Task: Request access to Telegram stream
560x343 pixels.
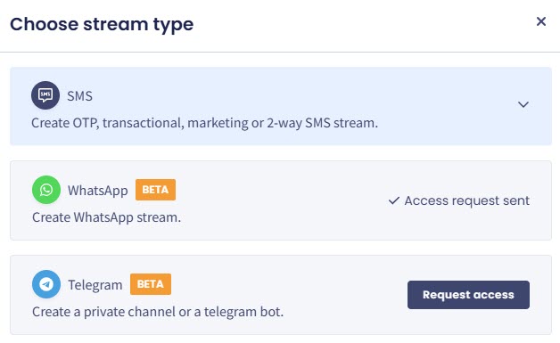Action: [468, 295]
